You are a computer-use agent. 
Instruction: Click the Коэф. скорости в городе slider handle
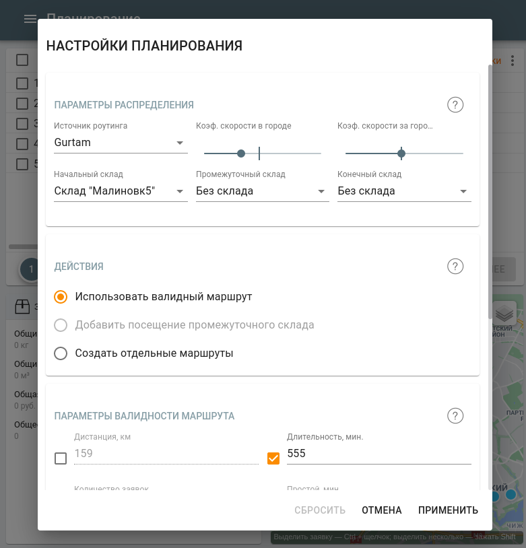pos(241,153)
